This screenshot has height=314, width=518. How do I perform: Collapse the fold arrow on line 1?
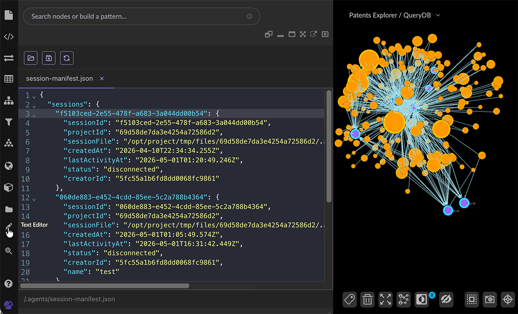(x=34, y=97)
